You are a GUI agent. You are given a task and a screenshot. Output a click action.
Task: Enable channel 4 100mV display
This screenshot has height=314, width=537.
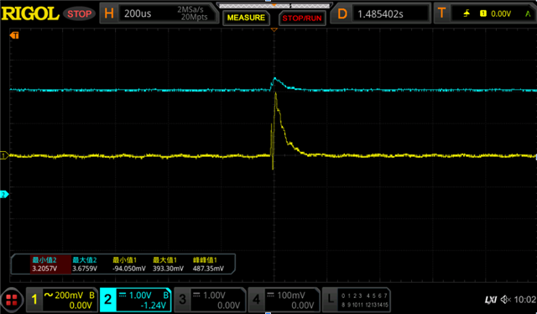pos(284,300)
